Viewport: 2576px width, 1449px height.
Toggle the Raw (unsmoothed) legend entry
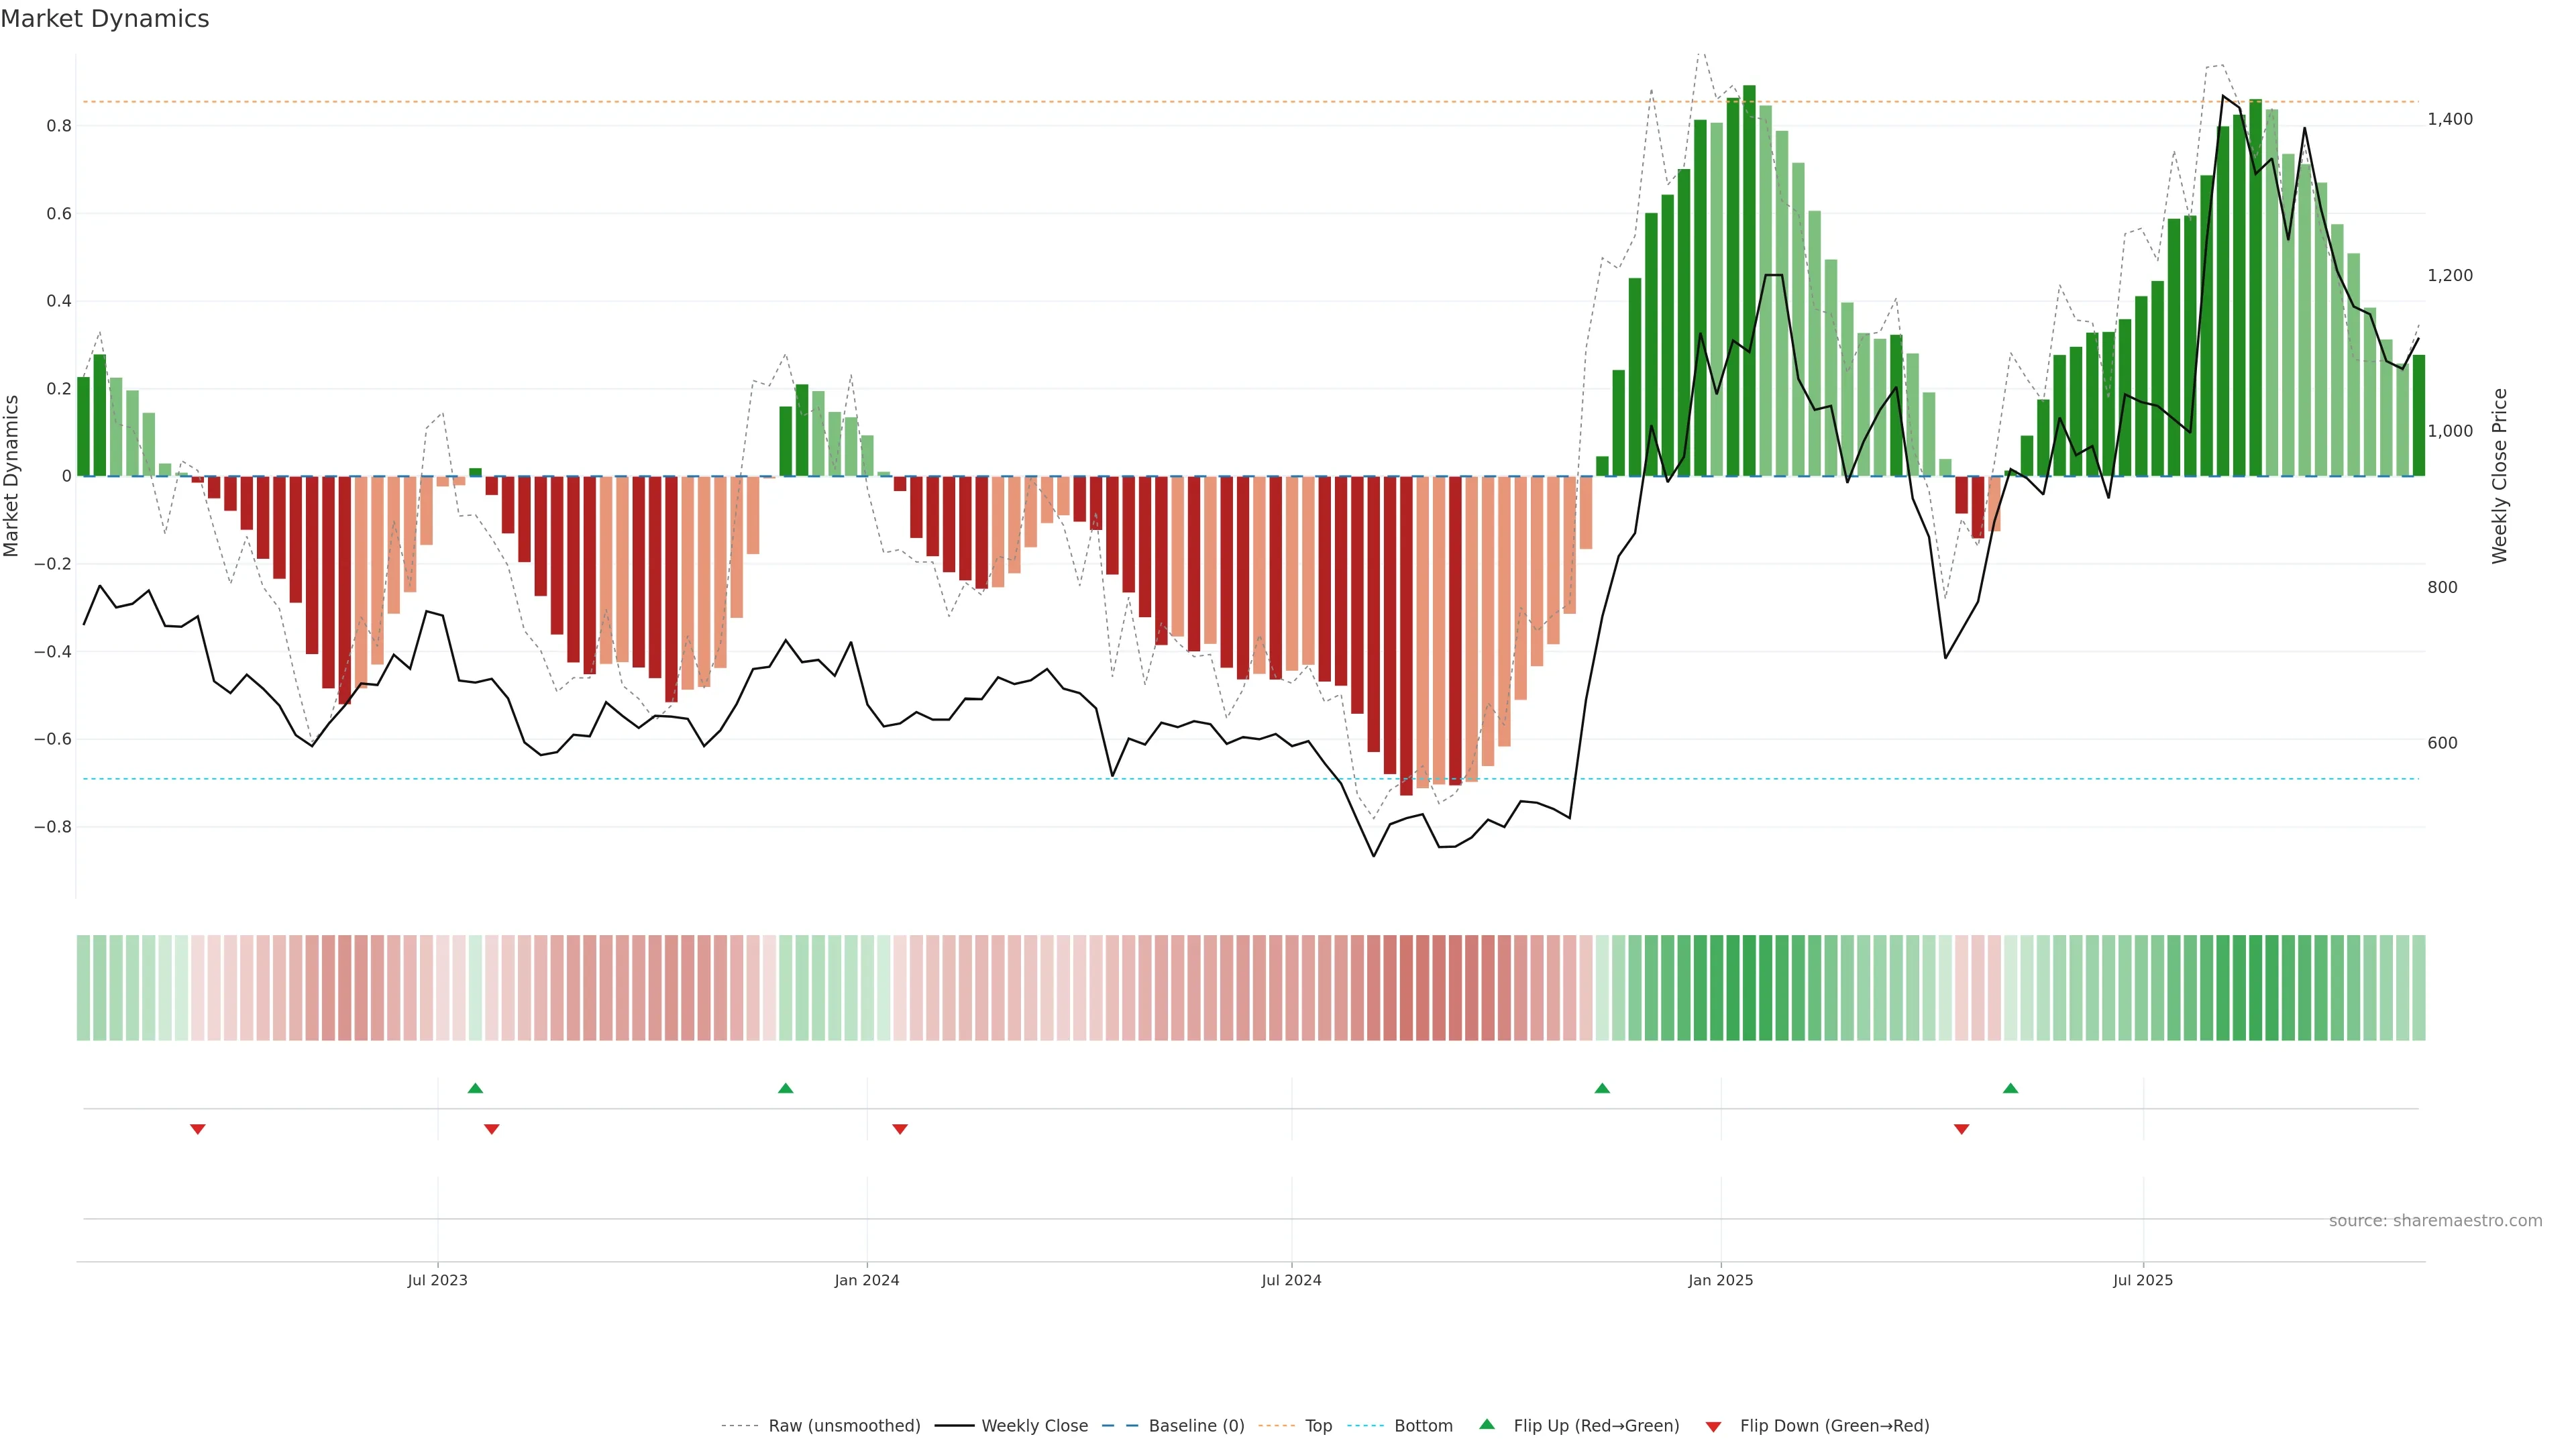point(843,1426)
